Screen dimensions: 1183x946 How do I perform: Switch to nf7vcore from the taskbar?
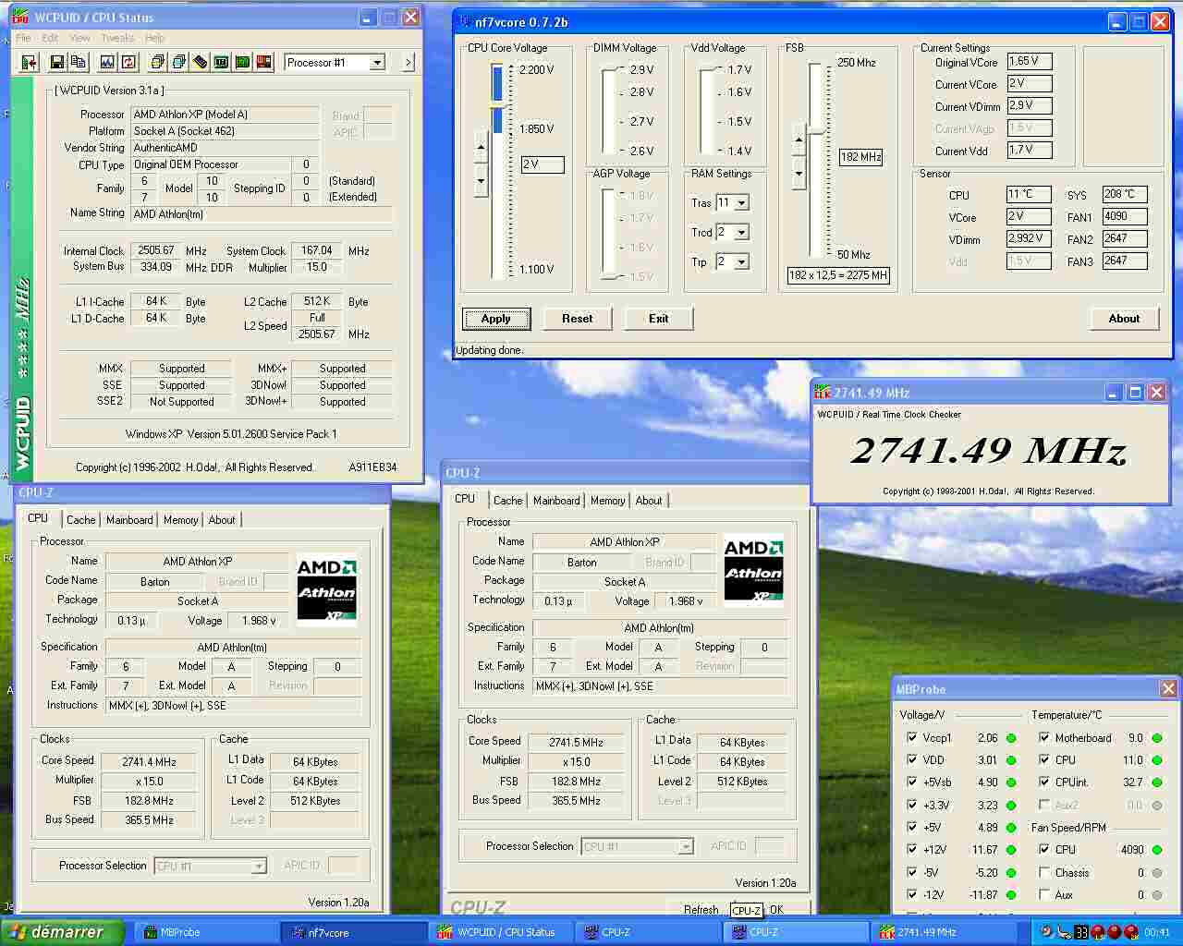tap(354, 932)
